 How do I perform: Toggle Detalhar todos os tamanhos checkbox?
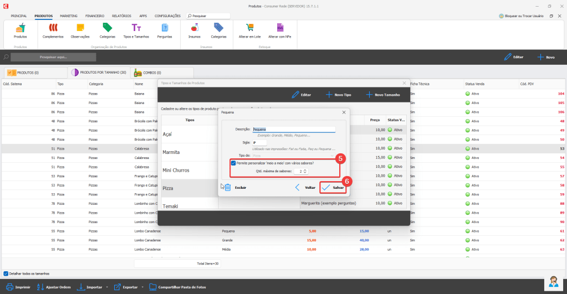pyautogui.click(x=6, y=274)
